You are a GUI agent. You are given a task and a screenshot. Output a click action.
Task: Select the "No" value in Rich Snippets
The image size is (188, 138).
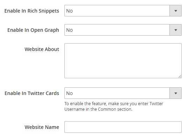click(69, 11)
